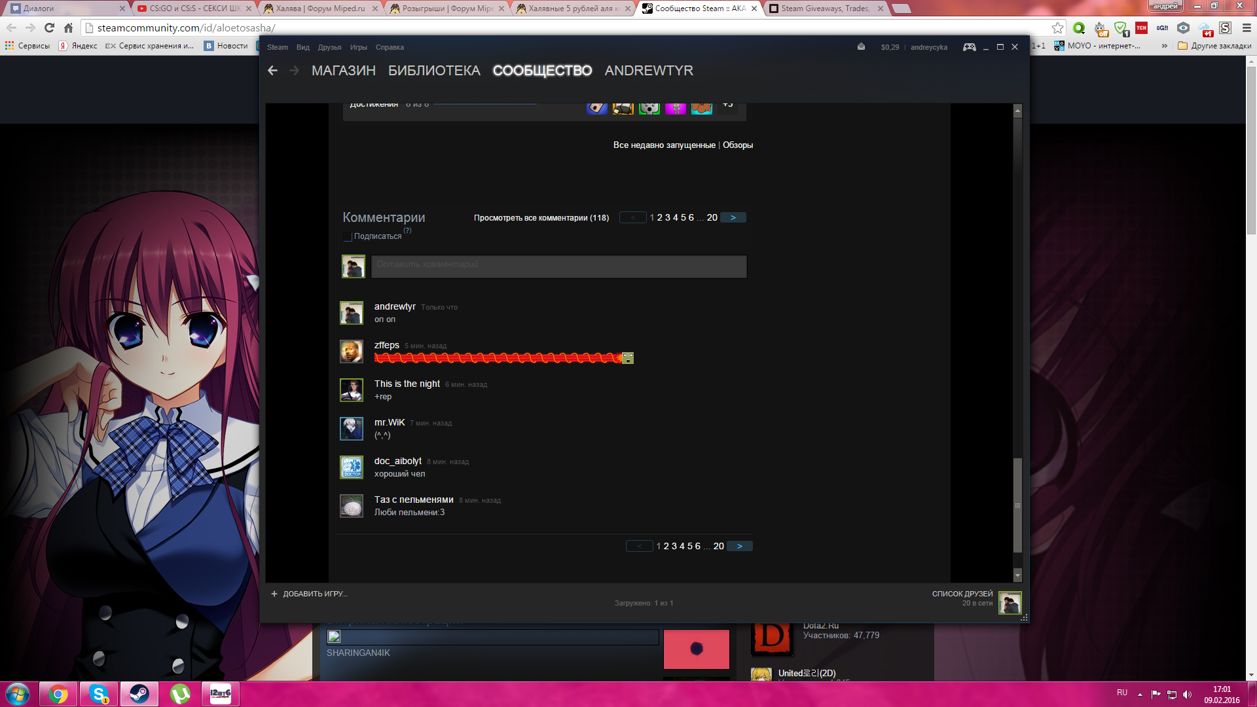This screenshot has height=707, width=1257.
Task: Open the Steam menu in client
Action: coord(277,47)
